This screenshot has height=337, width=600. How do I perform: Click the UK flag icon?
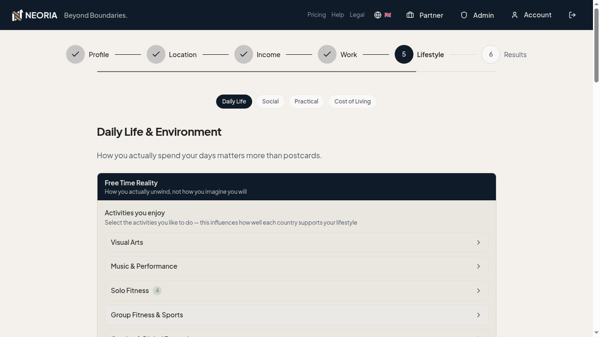pos(388,15)
